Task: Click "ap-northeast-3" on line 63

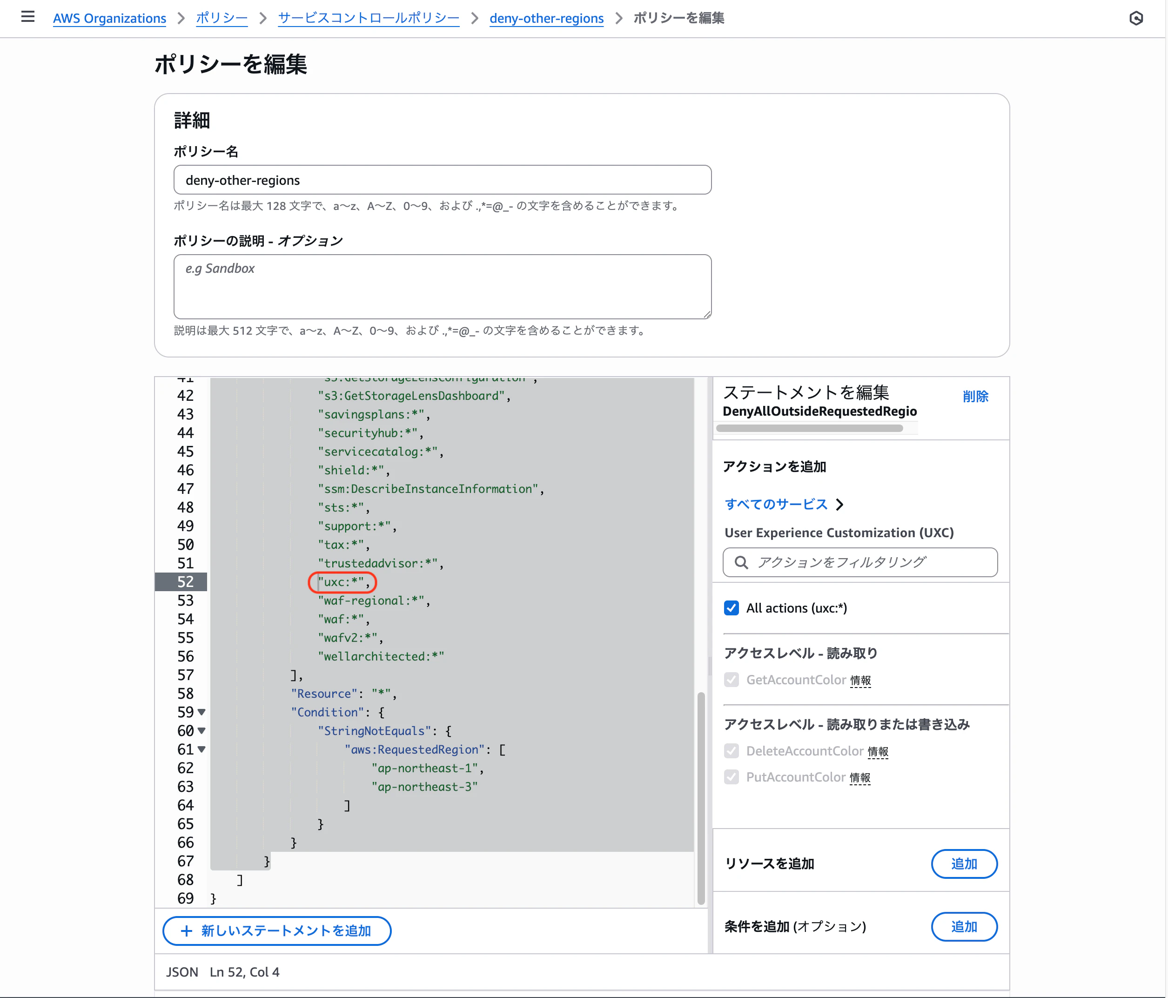Action: (x=424, y=787)
